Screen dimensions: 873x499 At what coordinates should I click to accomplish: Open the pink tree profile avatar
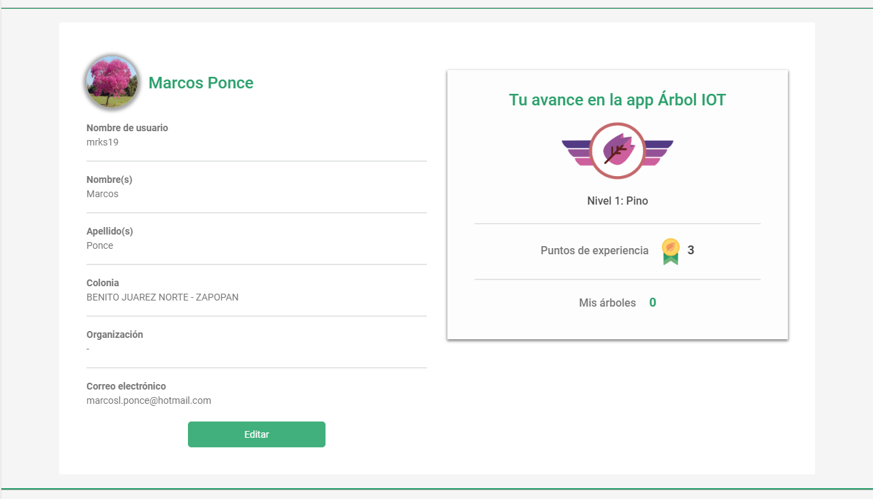(x=112, y=82)
